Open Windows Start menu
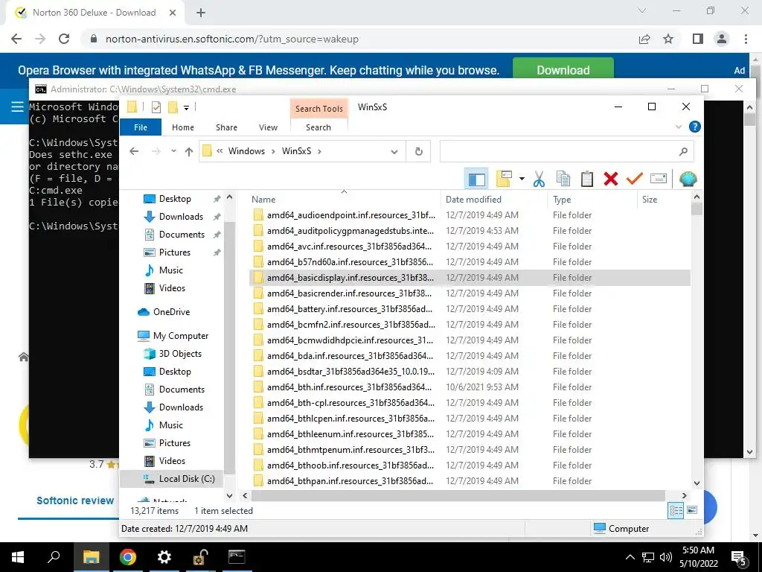 [x=18, y=557]
